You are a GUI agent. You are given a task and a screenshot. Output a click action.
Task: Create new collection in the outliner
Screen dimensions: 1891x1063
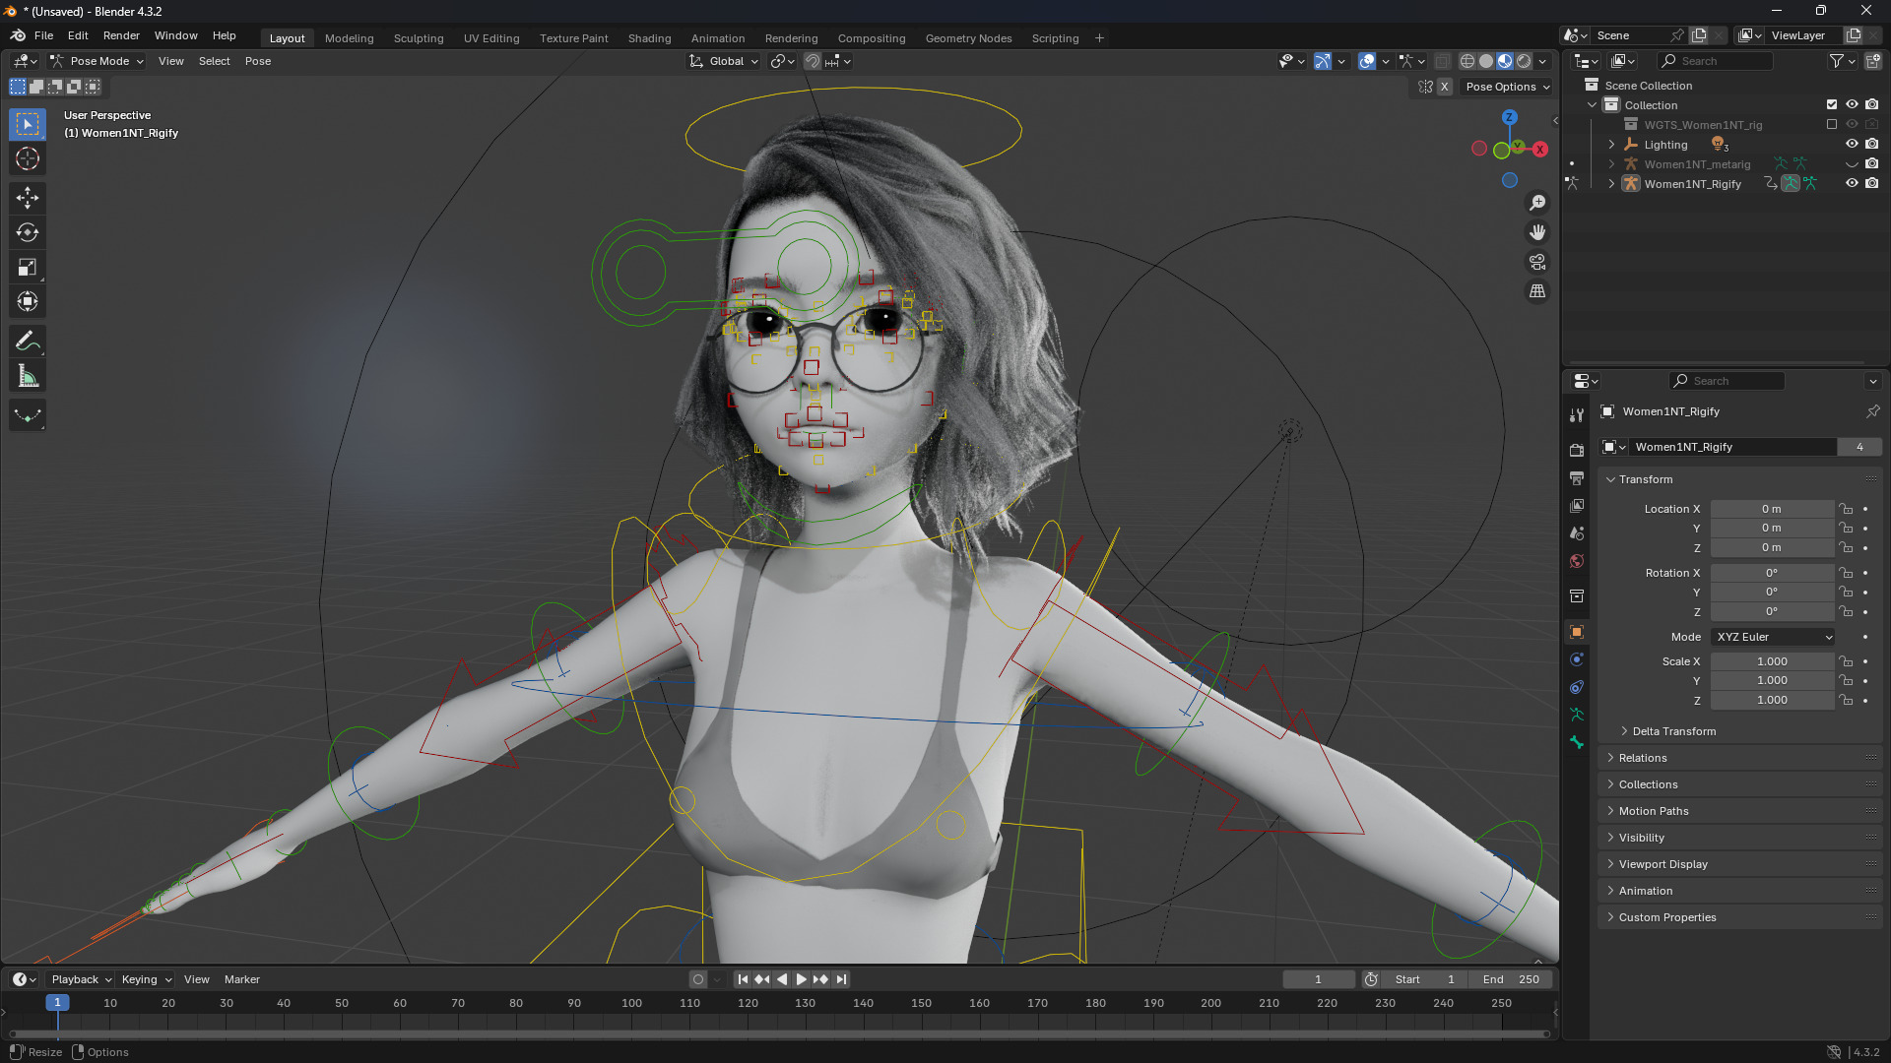pyautogui.click(x=1873, y=61)
